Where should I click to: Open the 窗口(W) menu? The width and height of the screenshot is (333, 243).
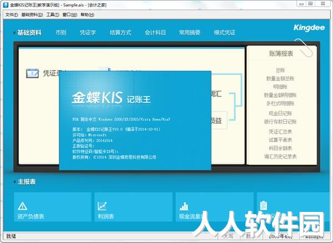point(70,14)
